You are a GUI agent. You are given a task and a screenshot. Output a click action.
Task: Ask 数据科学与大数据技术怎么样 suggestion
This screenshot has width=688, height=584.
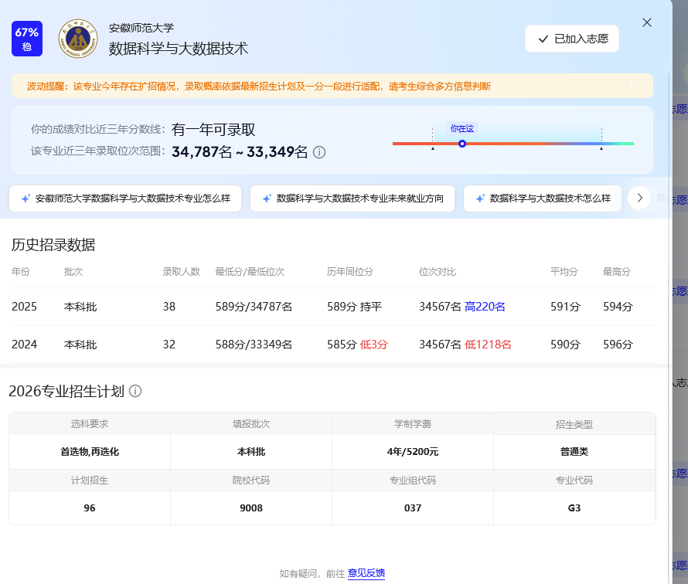(x=543, y=199)
